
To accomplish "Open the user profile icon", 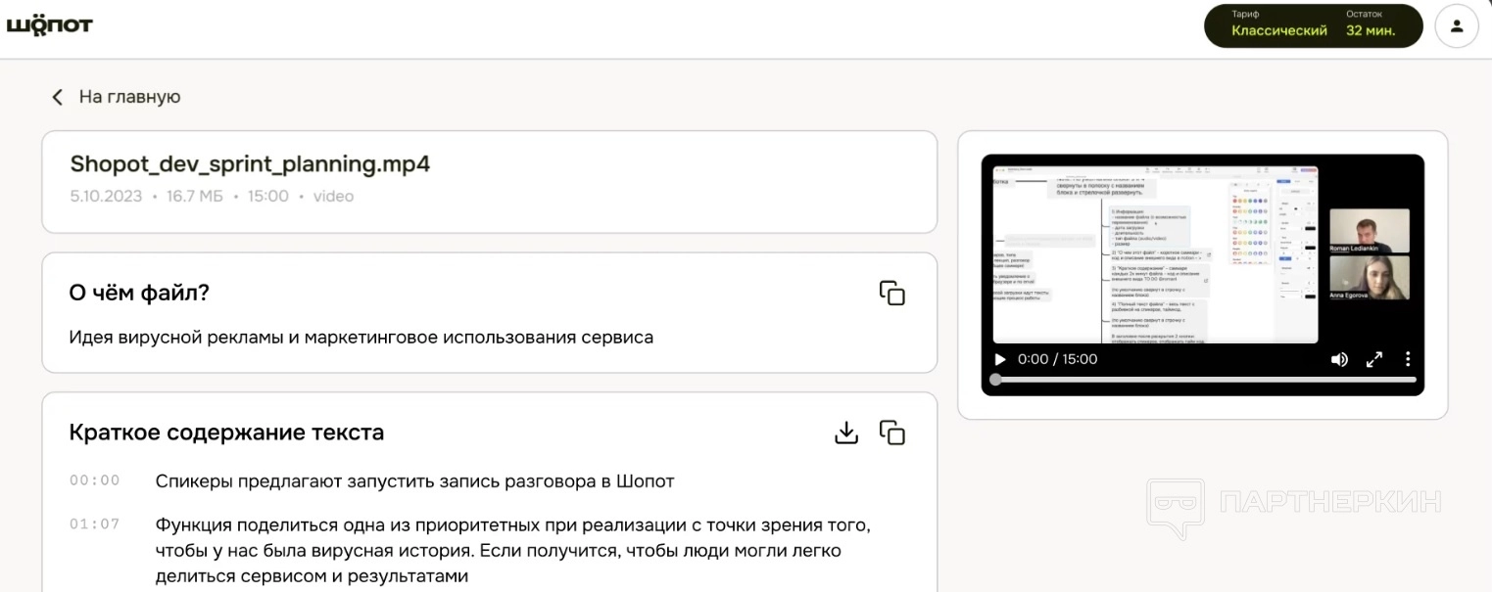I will (1457, 26).
